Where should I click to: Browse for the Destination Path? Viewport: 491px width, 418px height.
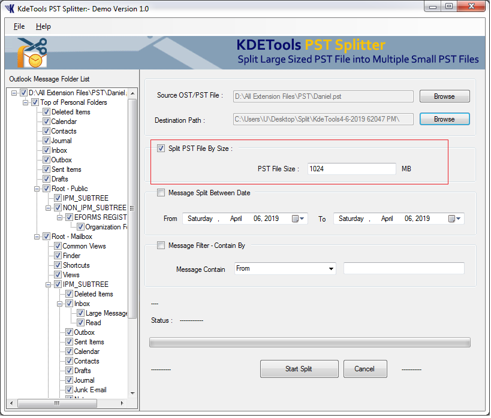(444, 119)
